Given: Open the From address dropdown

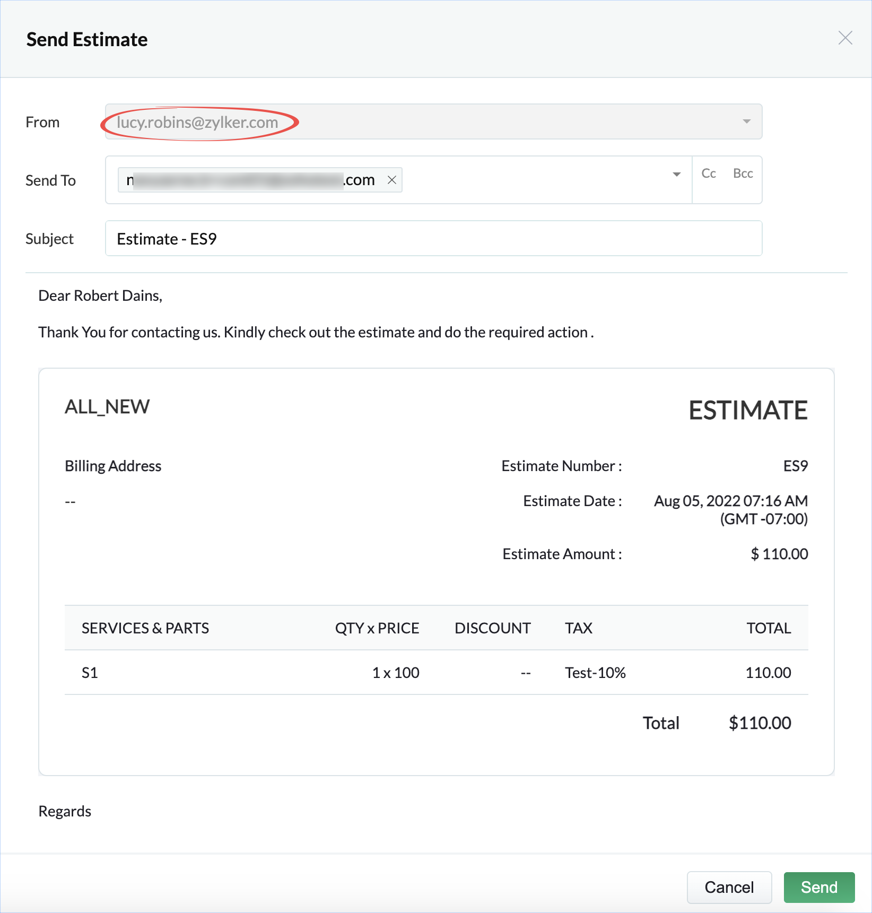Looking at the screenshot, I should [x=746, y=121].
